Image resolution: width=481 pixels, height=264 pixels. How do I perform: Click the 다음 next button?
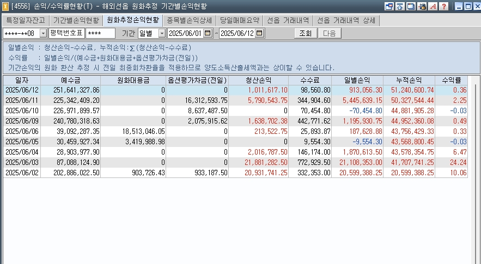point(330,33)
